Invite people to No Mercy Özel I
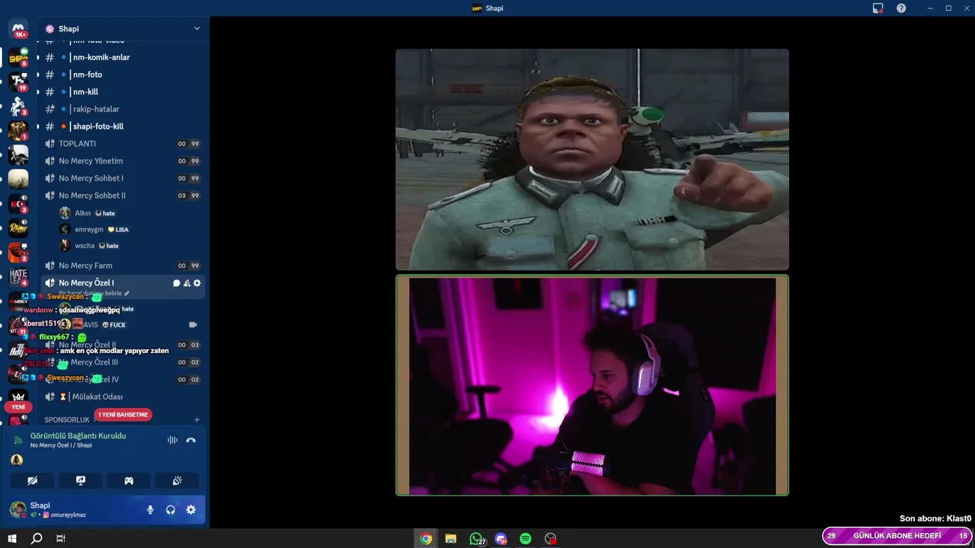 point(187,283)
